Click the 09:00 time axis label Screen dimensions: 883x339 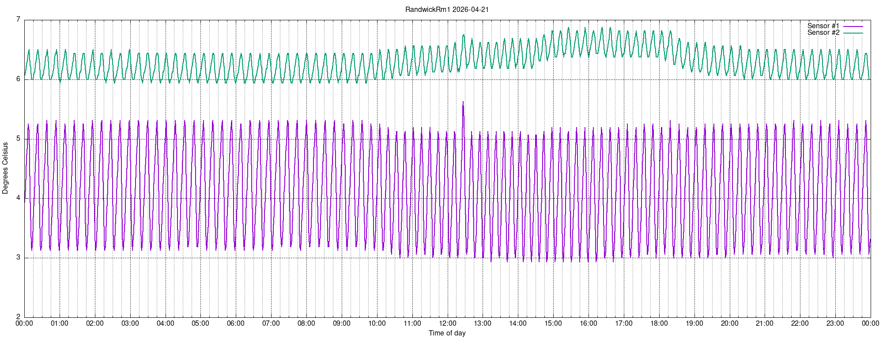point(342,324)
